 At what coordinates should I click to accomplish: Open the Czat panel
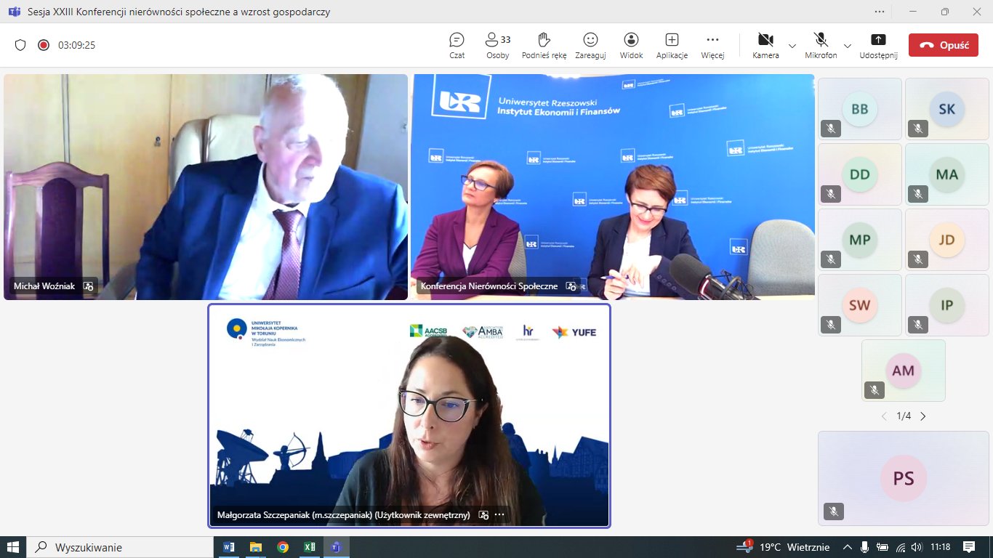[457, 45]
